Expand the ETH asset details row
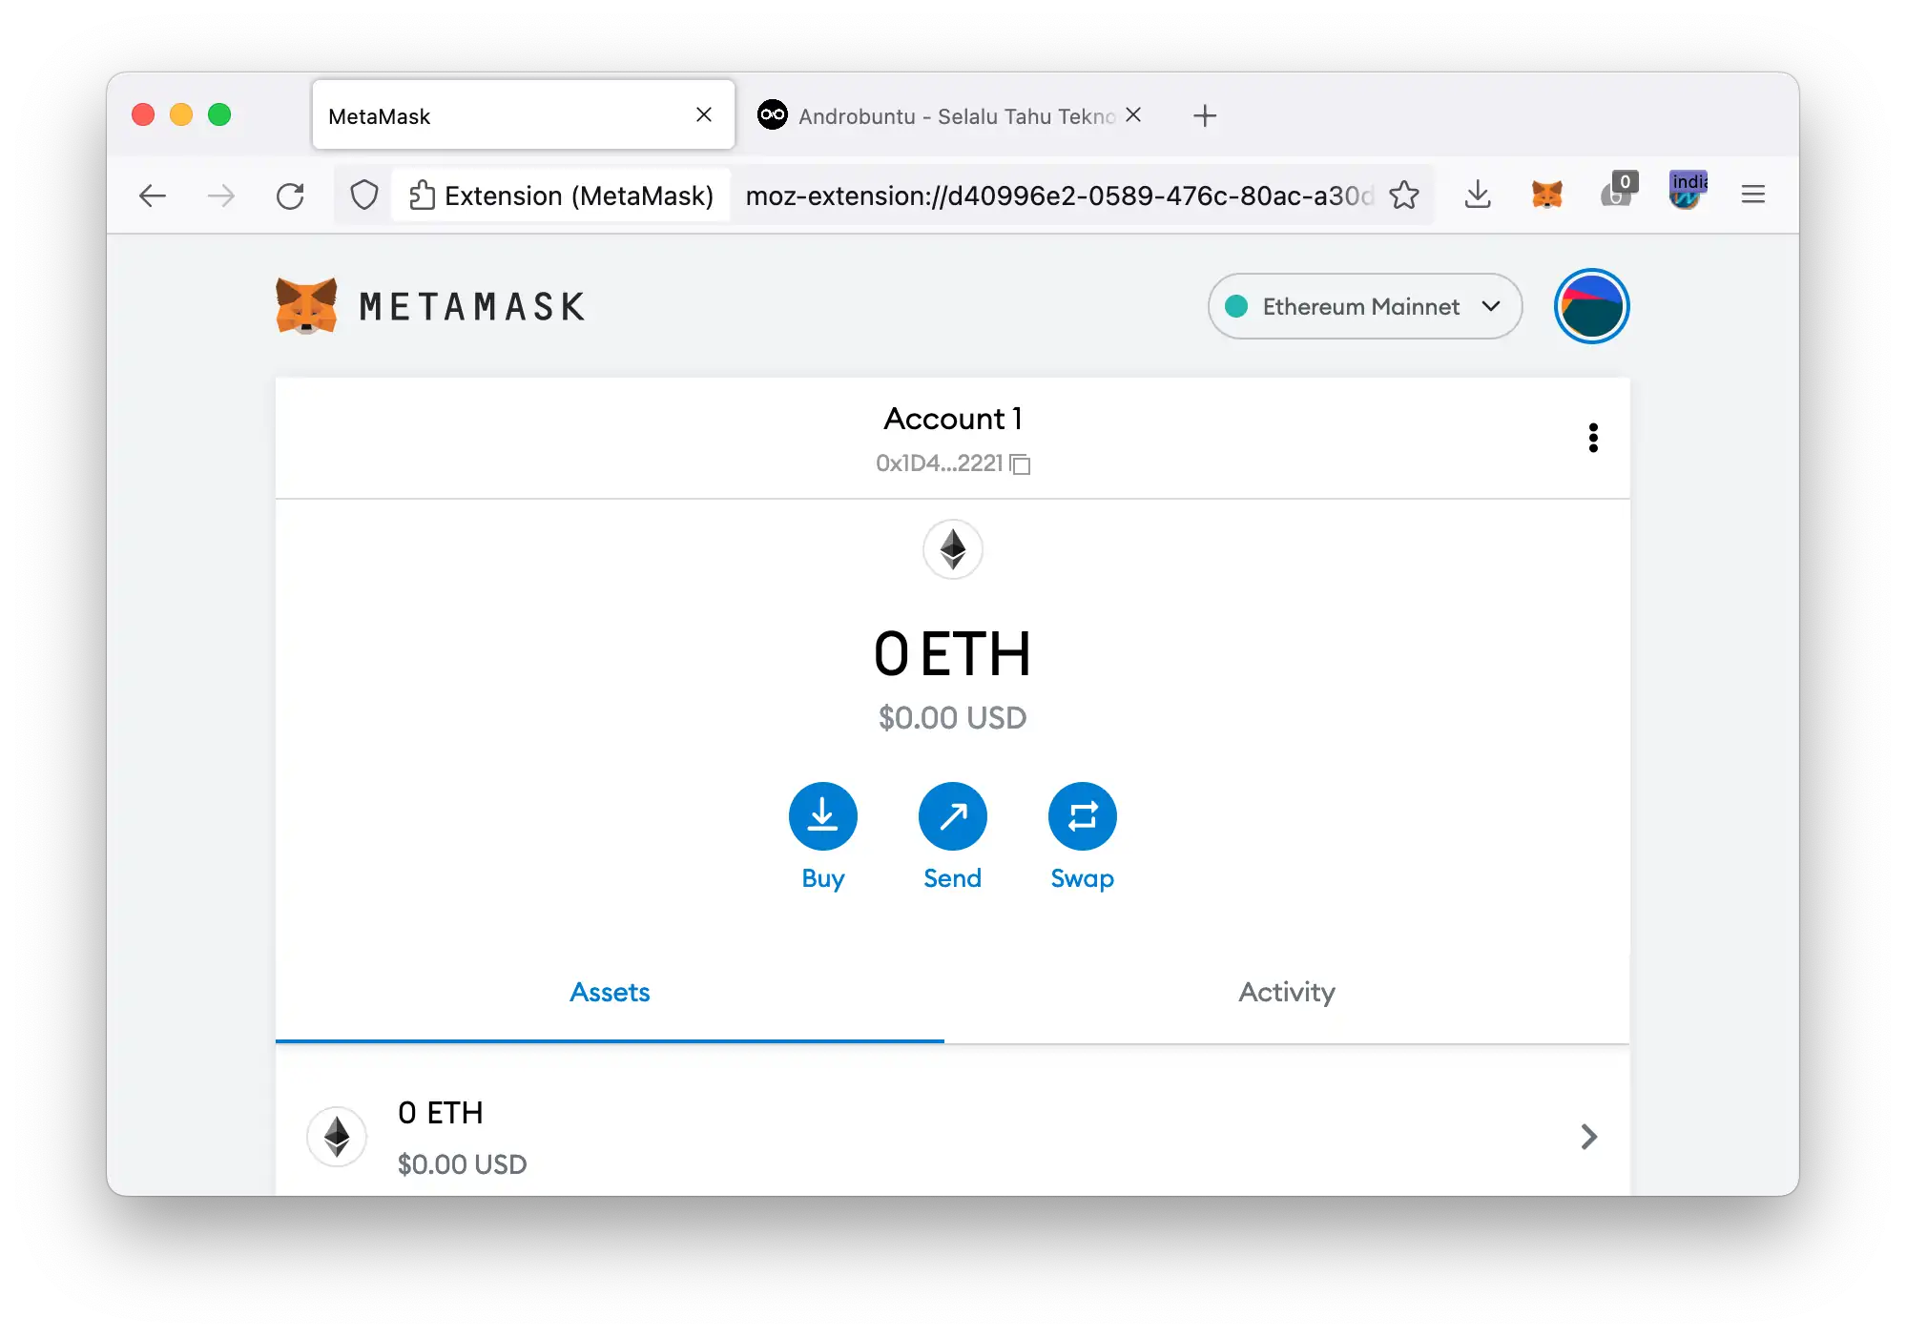 coord(1587,1137)
